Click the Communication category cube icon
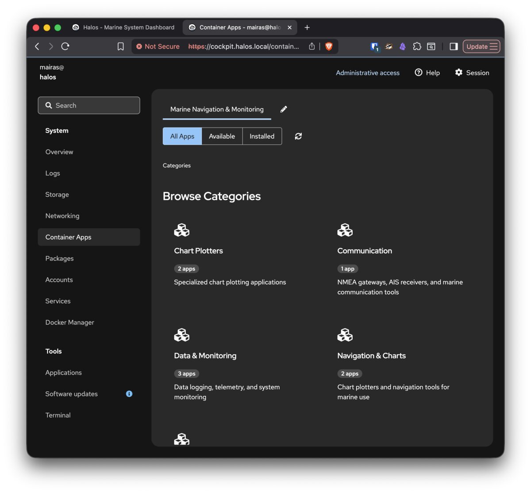 pos(345,230)
